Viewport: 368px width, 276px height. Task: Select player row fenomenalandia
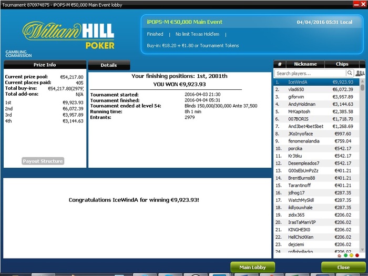point(316,141)
